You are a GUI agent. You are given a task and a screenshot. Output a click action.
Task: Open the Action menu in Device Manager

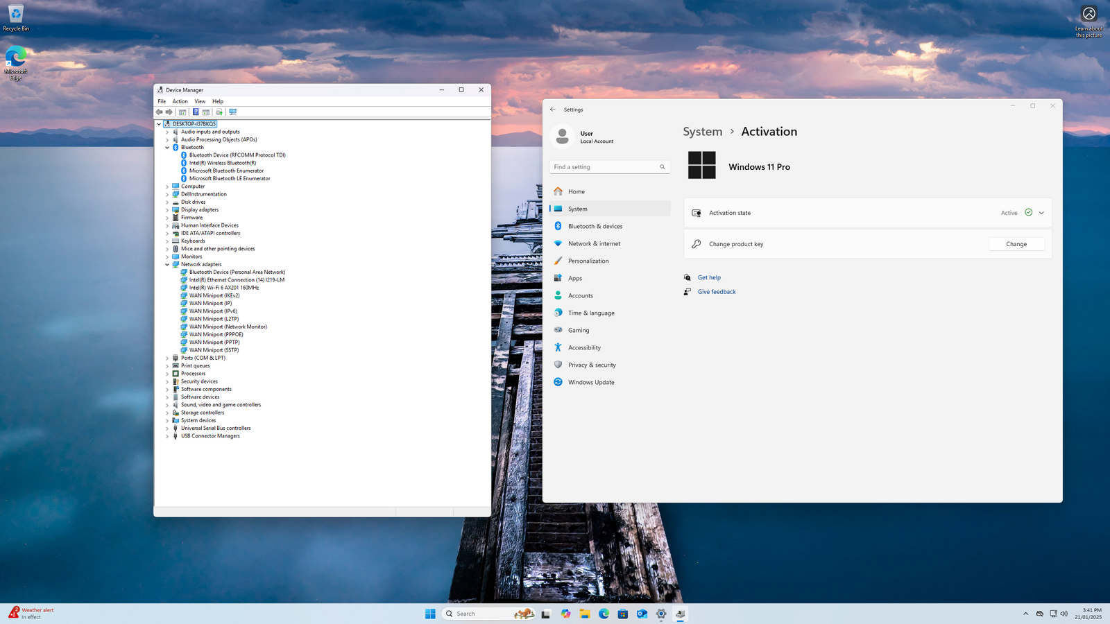coord(180,101)
